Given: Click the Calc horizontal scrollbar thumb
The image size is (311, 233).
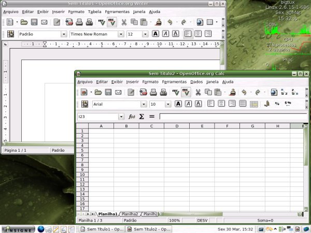Looking at the screenshot, I should (x=192, y=214).
